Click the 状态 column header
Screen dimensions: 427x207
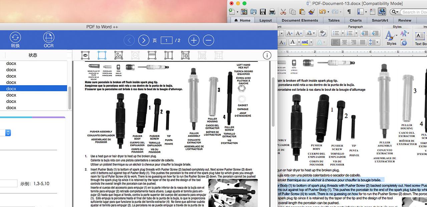tap(33, 55)
